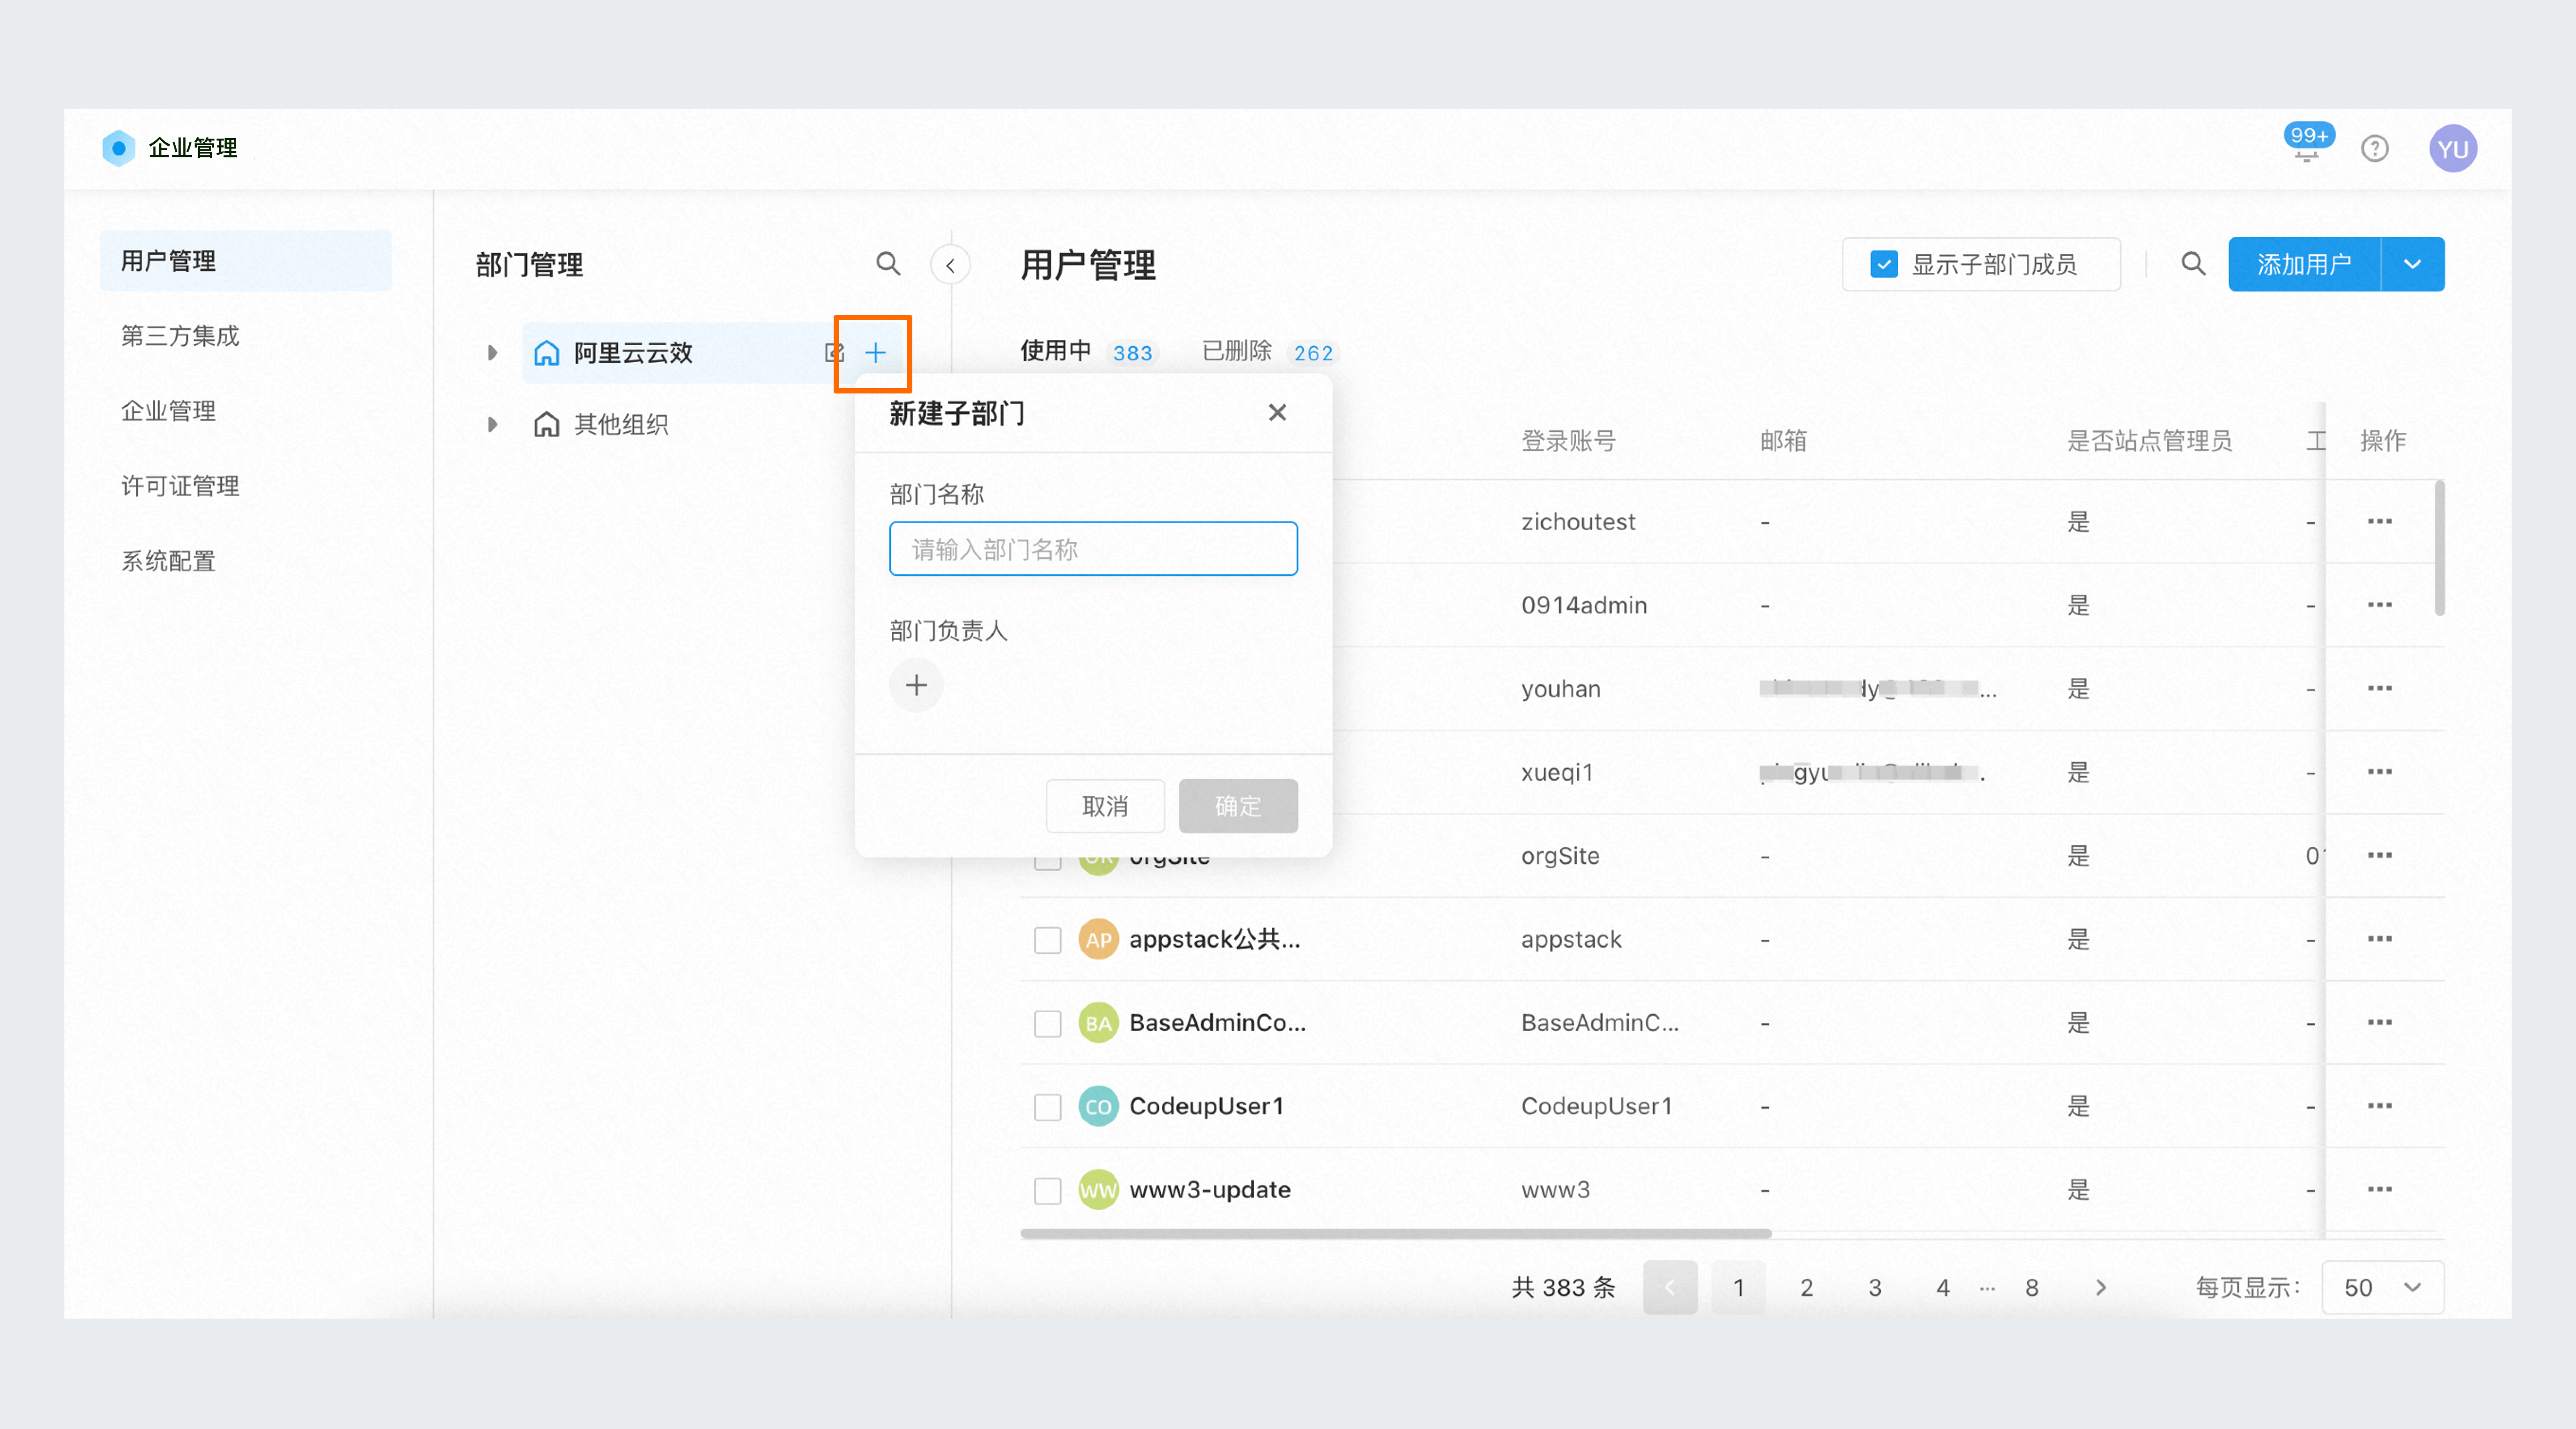2576x1429 pixels.
Task: Focus the 请输入部门名称 input field
Action: (x=1093, y=549)
